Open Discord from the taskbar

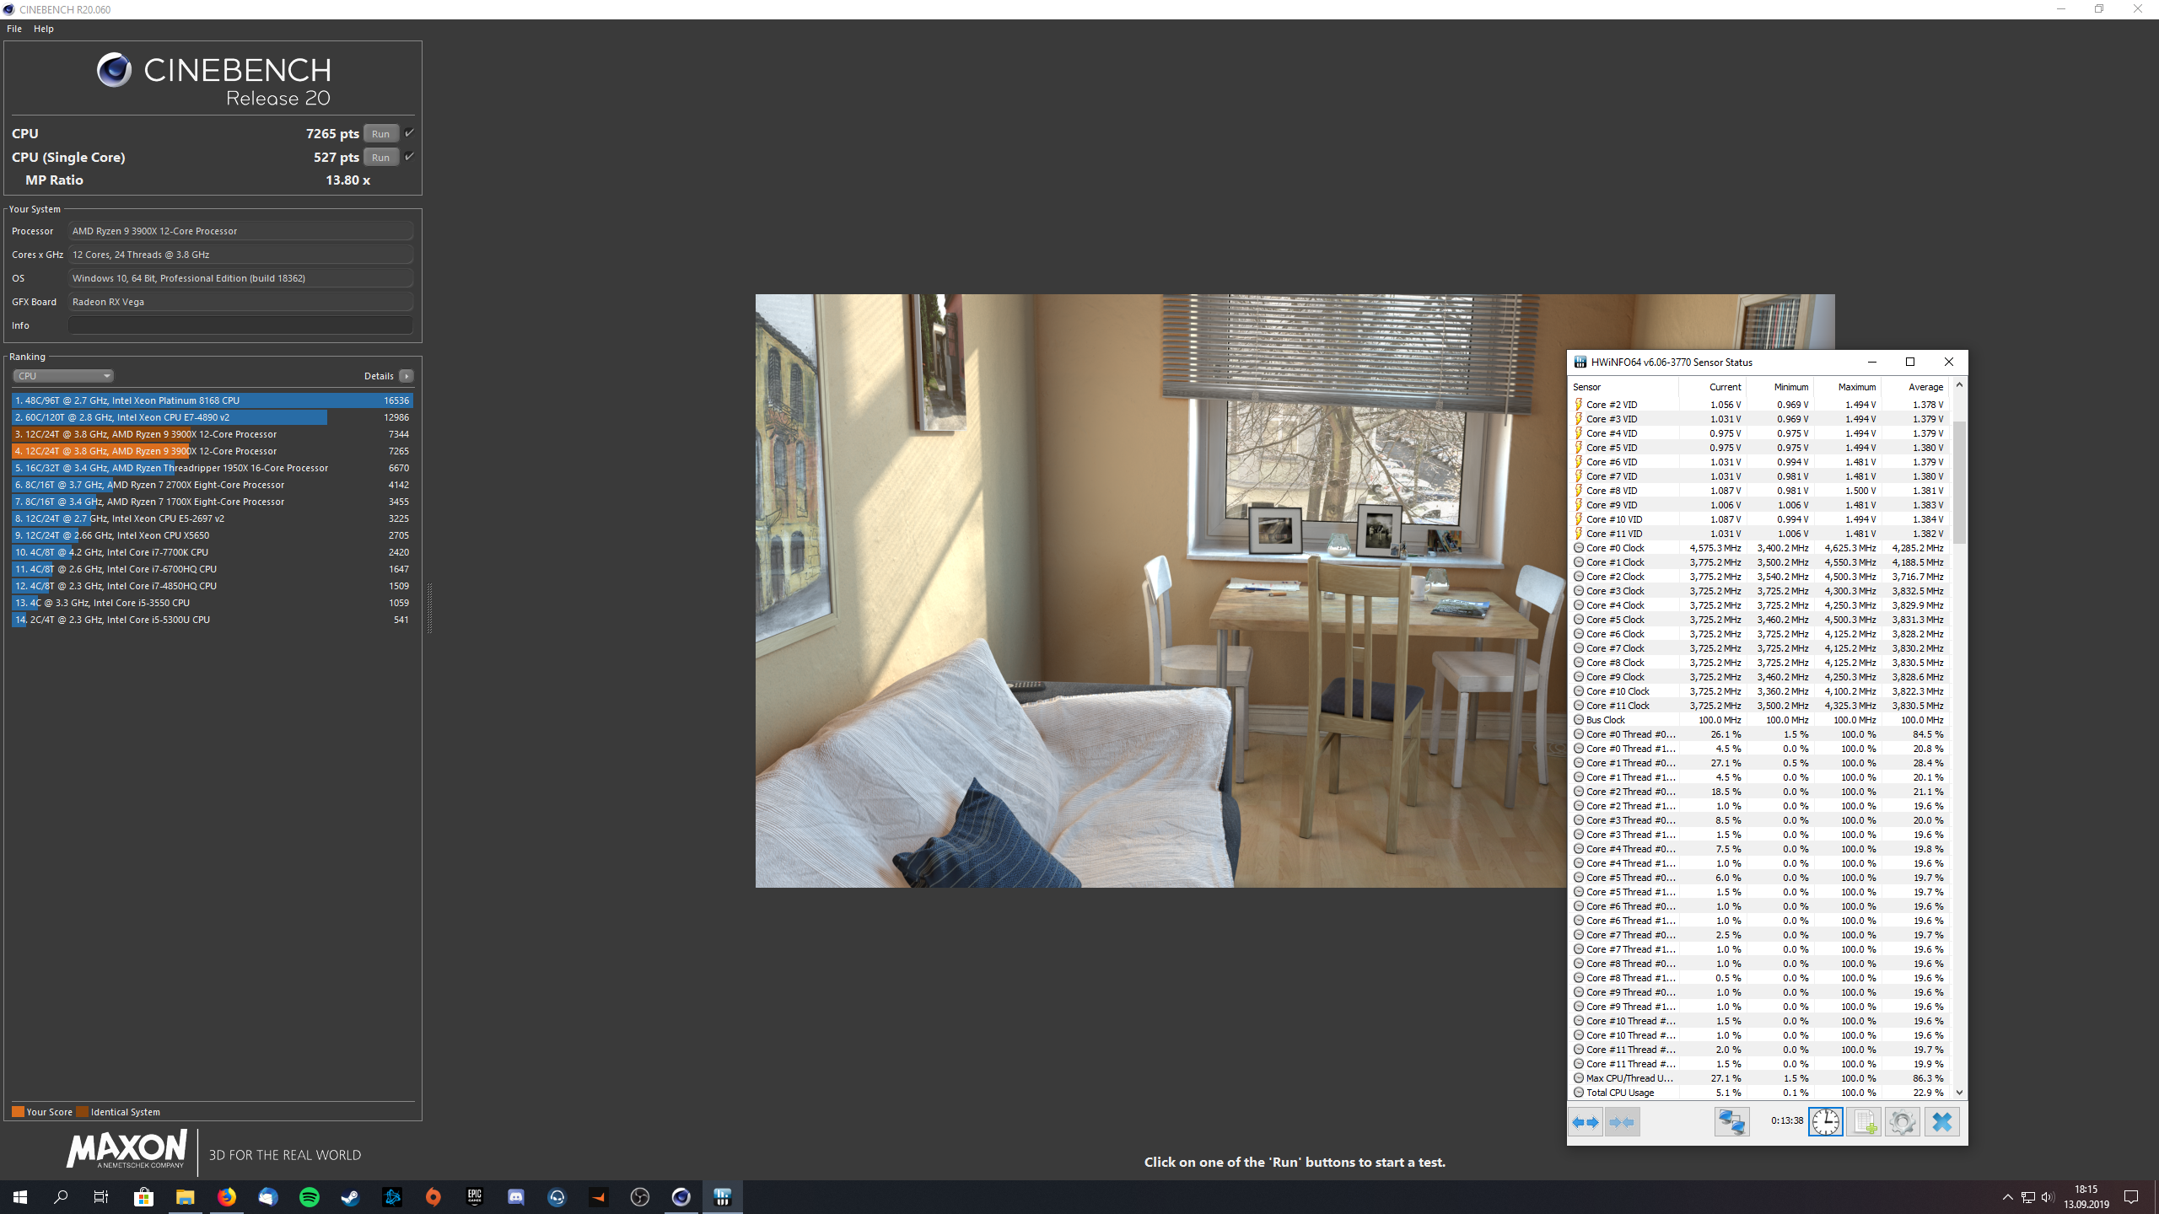pyautogui.click(x=515, y=1197)
